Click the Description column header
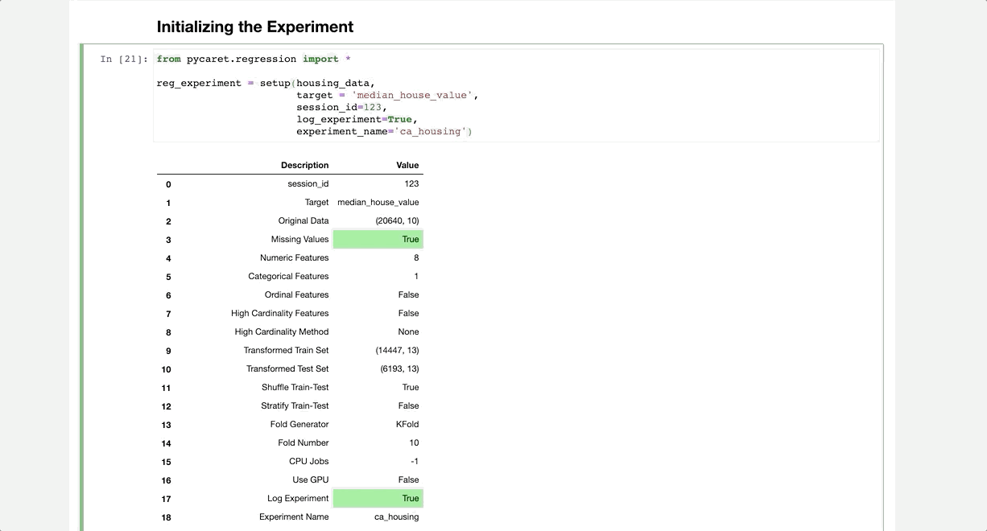Screen dimensions: 987x531 tap(304, 165)
